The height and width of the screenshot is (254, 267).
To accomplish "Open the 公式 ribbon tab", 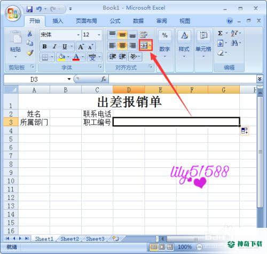I will pyautogui.click(x=115, y=21).
